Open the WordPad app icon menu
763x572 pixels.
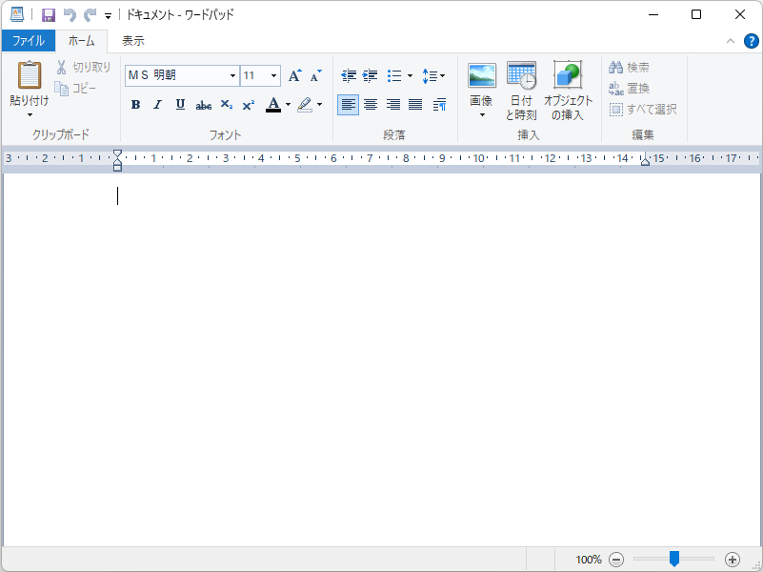coord(17,14)
